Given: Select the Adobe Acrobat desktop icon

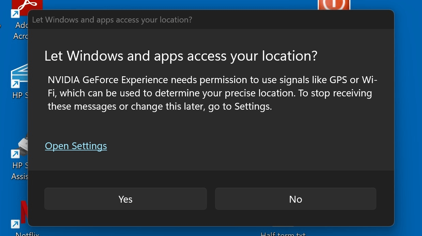Looking at the screenshot, I should coord(27,7).
